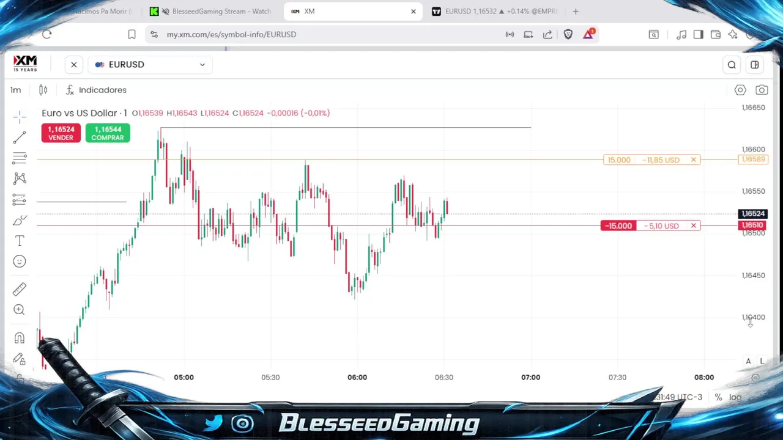Click the zoom in magnifier tool
The height and width of the screenshot is (440, 783).
[20, 309]
